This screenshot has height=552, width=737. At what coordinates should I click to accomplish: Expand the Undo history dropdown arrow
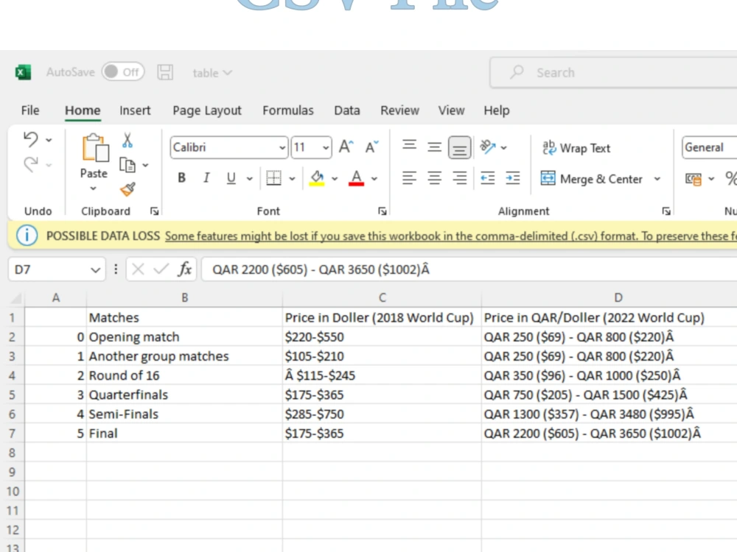click(x=49, y=140)
